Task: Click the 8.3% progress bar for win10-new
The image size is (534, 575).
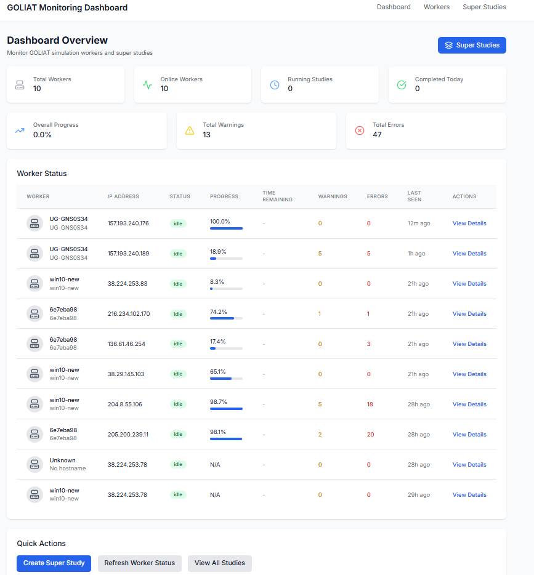Action: click(x=225, y=288)
